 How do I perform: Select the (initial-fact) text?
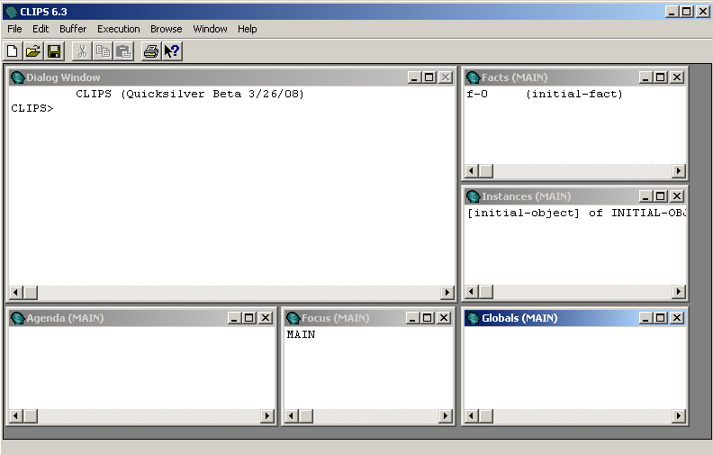point(574,95)
